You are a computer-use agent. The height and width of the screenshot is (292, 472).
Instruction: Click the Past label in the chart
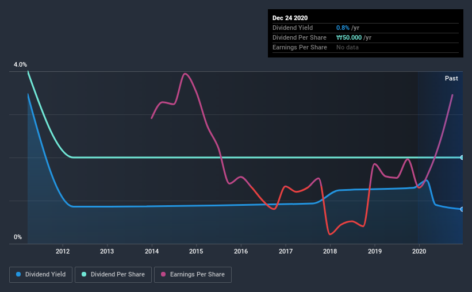pyautogui.click(x=451, y=78)
